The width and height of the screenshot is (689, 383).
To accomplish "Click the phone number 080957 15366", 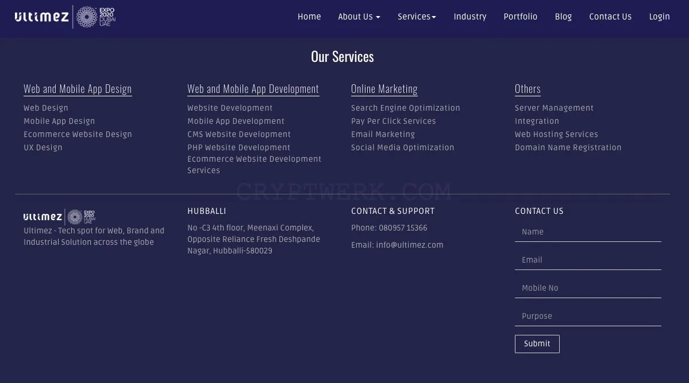I will tap(403, 228).
